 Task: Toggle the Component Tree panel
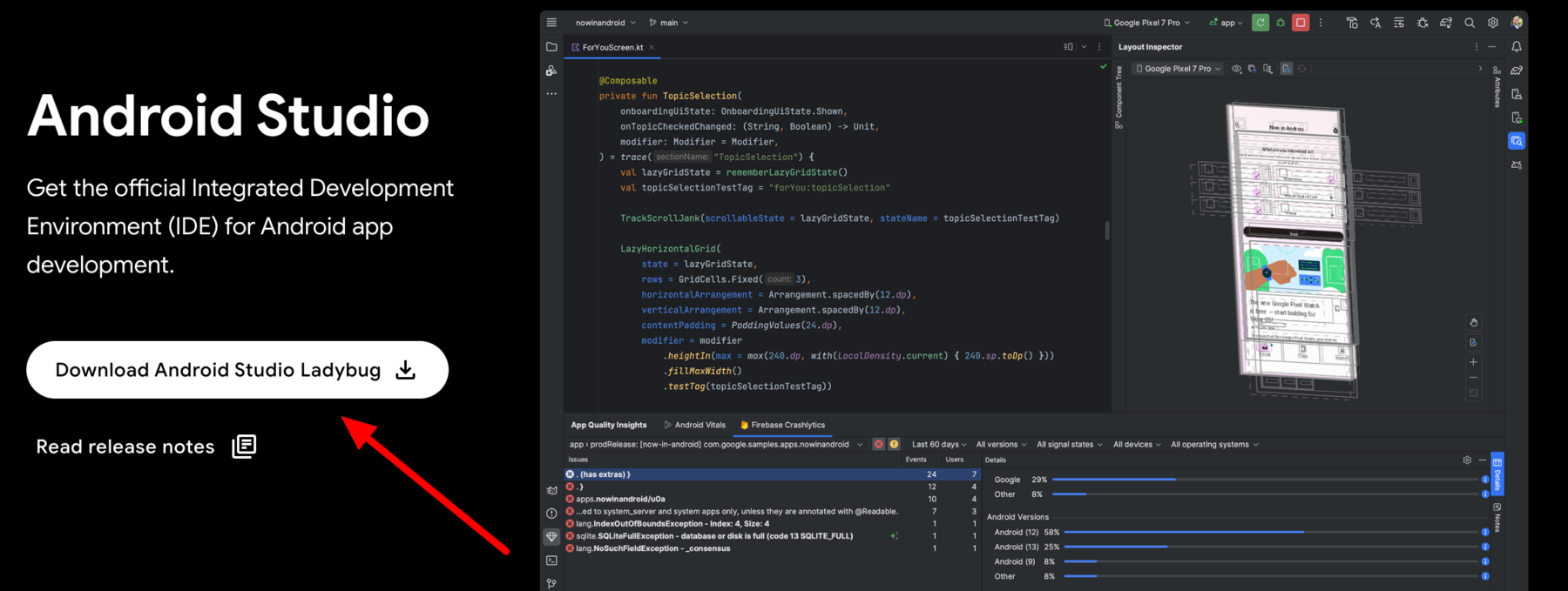pos(1119,97)
